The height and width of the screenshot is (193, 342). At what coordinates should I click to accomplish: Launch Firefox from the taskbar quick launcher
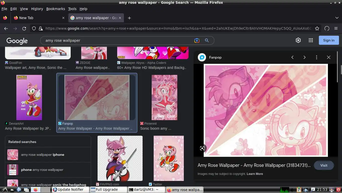click(x=35, y=190)
